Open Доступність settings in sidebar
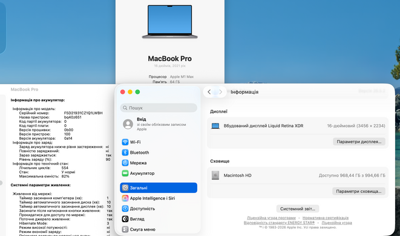This screenshot has width=400, height=236. pos(159,208)
